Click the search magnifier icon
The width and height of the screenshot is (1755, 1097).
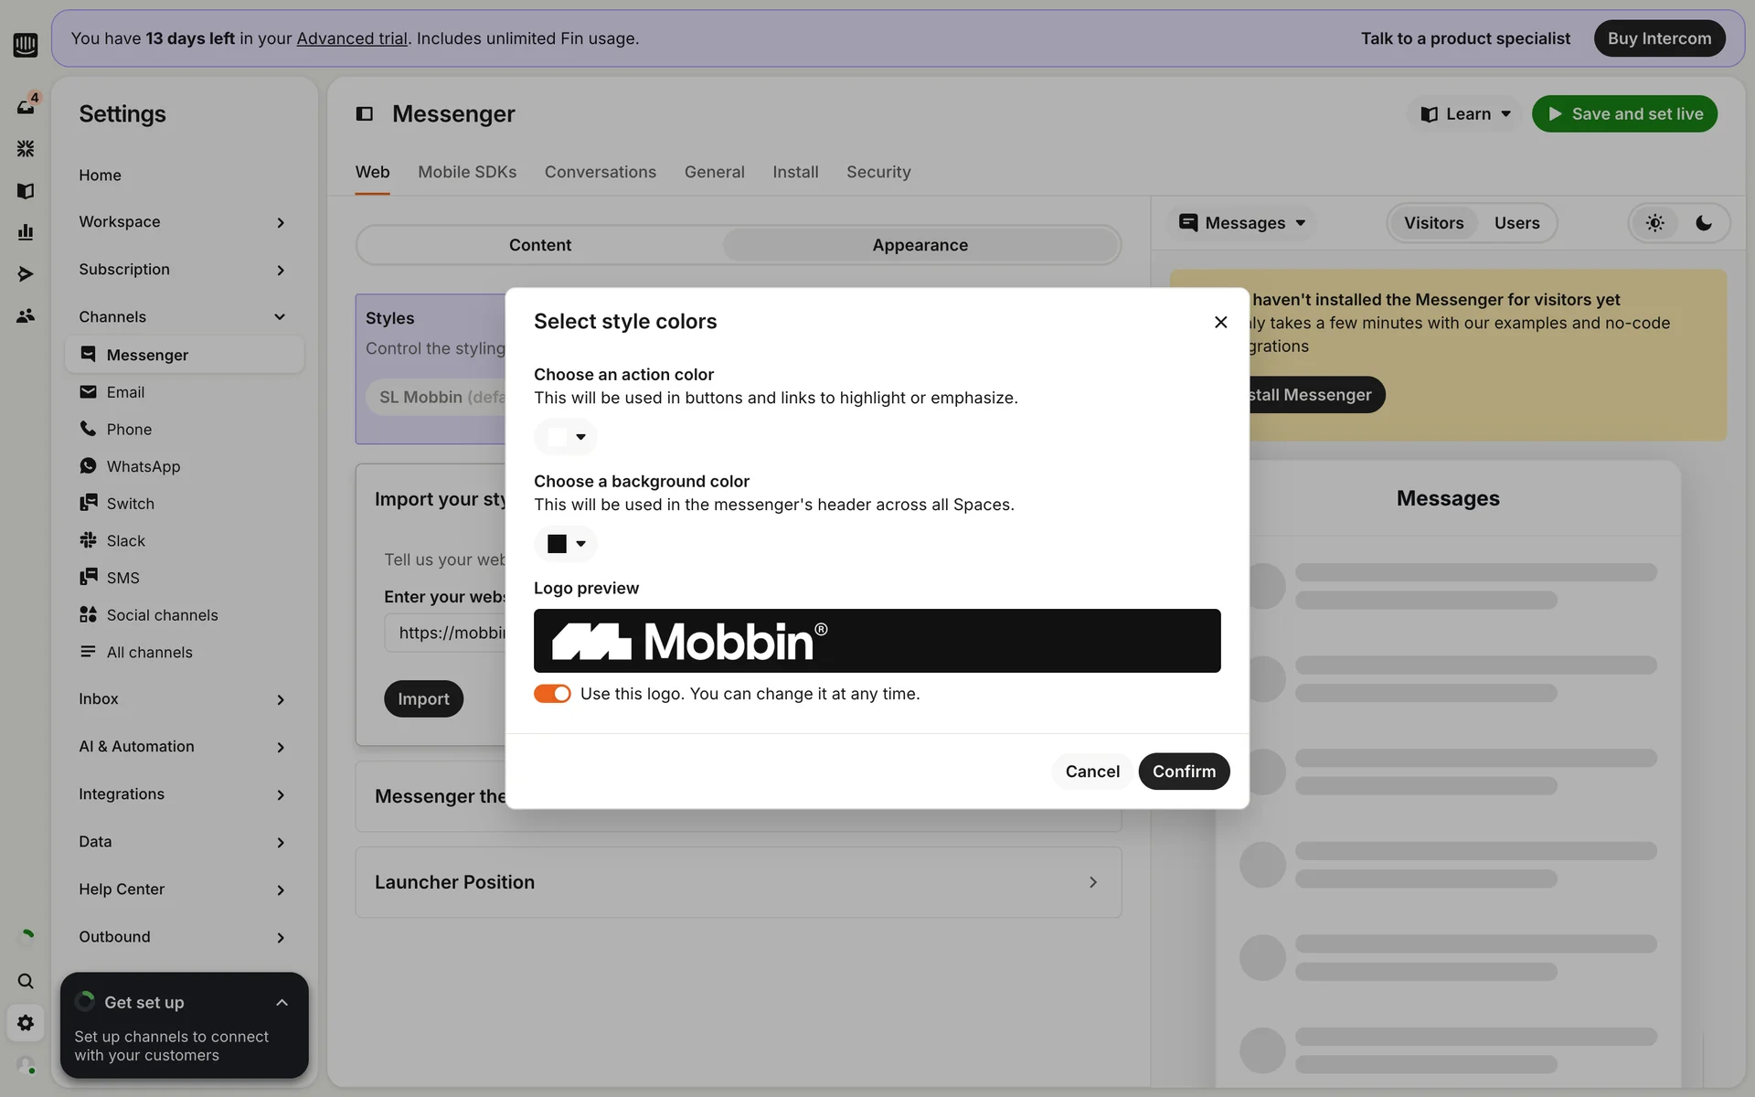pyautogui.click(x=26, y=981)
